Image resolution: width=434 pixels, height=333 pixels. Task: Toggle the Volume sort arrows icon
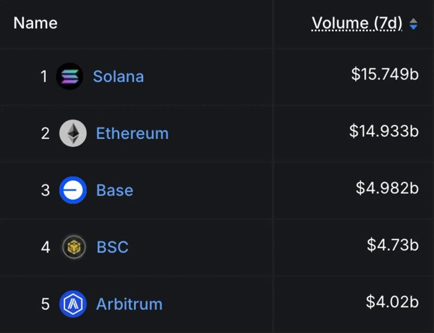tap(413, 24)
